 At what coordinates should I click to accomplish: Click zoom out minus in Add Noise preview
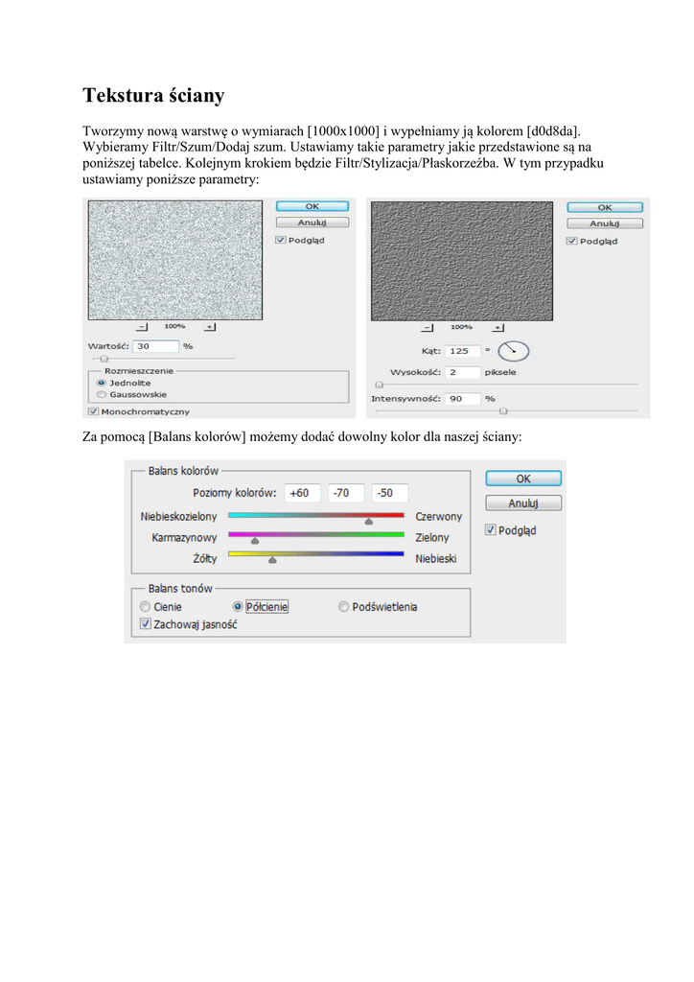point(141,326)
